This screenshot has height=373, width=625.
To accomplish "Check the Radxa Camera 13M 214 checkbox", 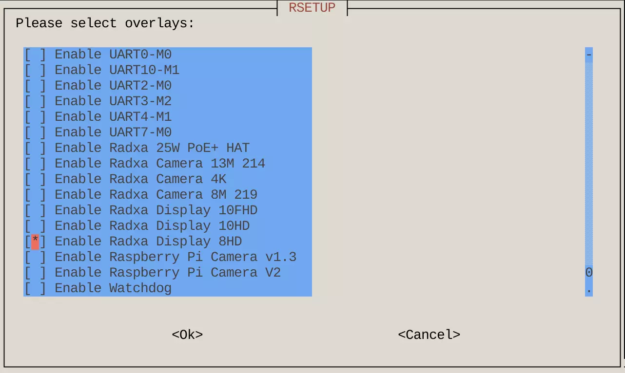I will (35, 164).
